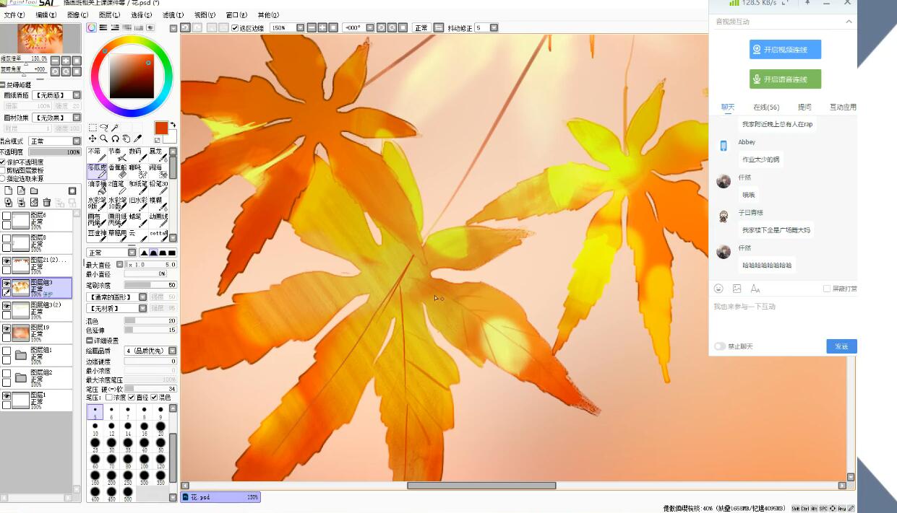This screenshot has width=897, height=513.
Task: Open 画材效果 dropdown
Action: [56, 118]
